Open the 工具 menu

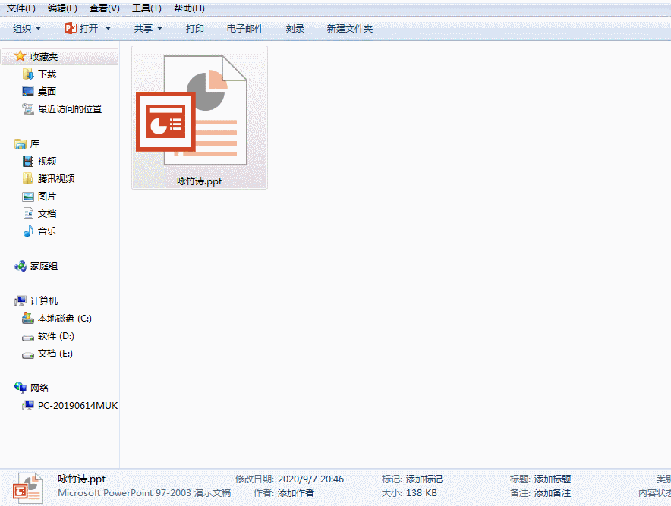click(146, 8)
